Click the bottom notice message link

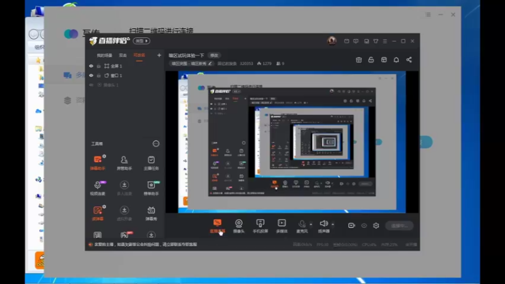(146, 244)
